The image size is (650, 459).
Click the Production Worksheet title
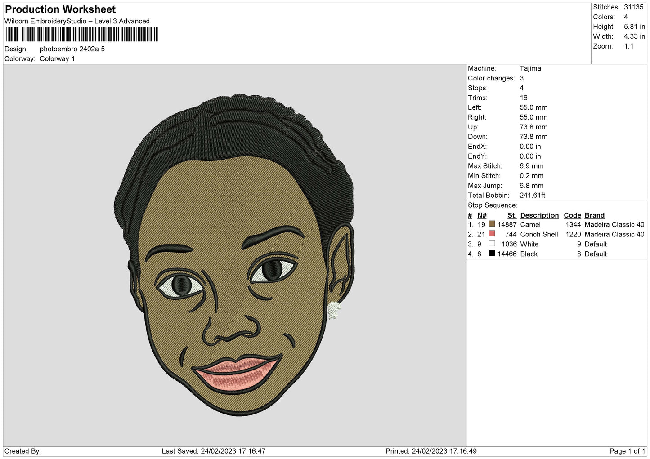click(60, 9)
